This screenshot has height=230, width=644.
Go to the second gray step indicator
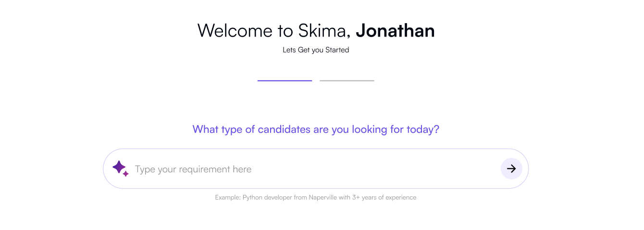347,81
